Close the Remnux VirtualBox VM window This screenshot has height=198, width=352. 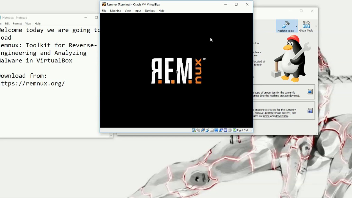(247, 4)
